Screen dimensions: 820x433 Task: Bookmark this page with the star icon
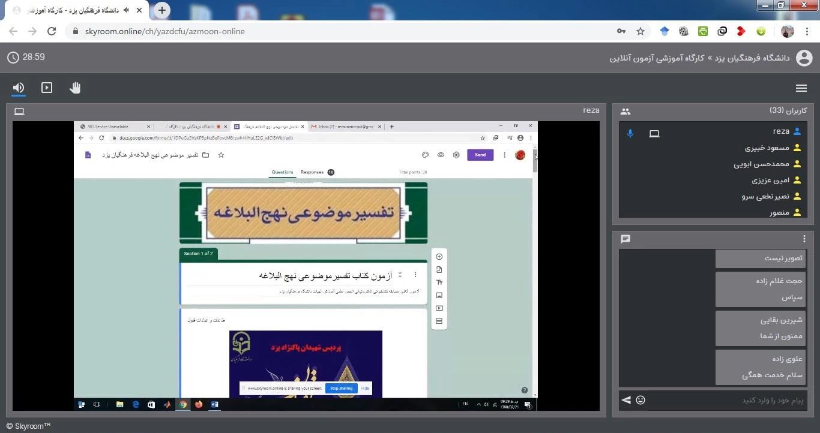tap(641, 31)
